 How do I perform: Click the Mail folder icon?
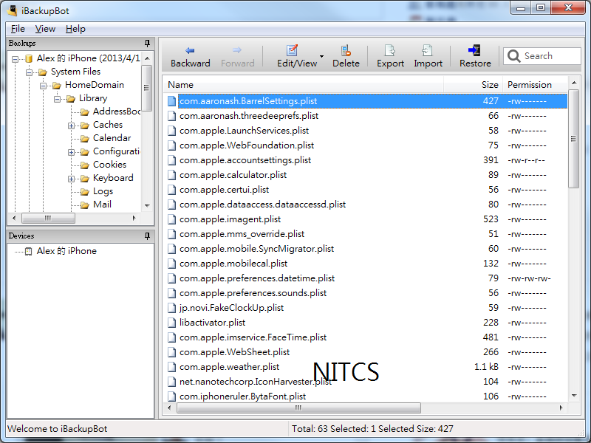point(85,205)
